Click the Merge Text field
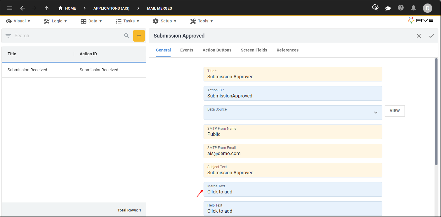This screenshot has height=217, width=441. coord(293,189)
